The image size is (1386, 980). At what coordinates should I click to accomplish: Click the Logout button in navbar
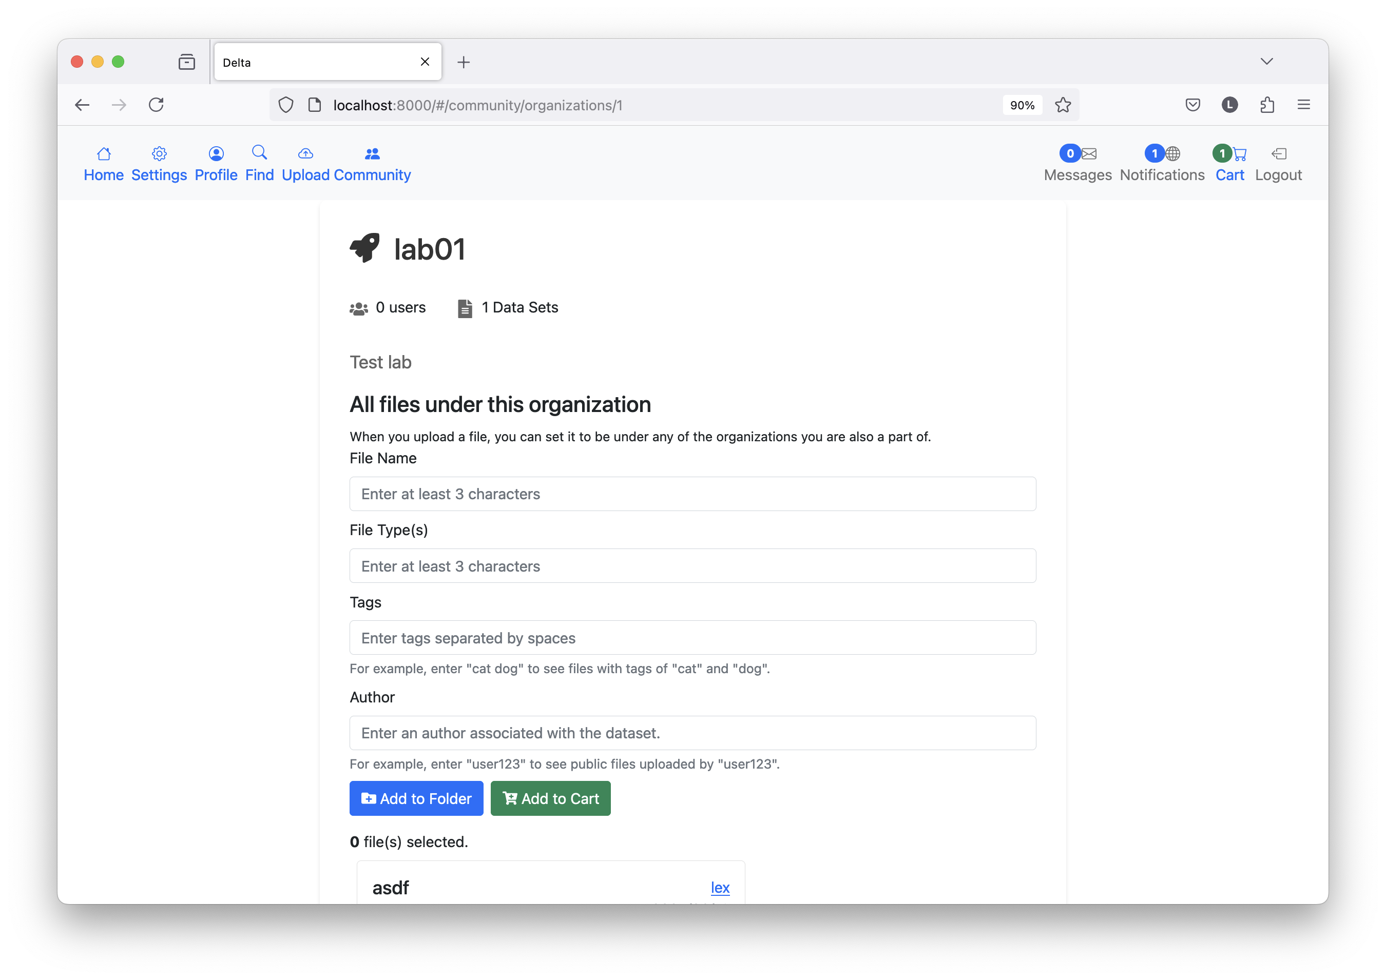(1278, 163)
